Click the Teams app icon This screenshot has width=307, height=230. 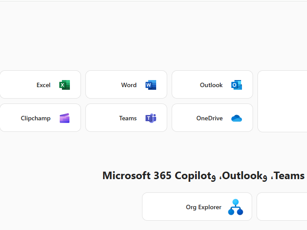(151, 118)
